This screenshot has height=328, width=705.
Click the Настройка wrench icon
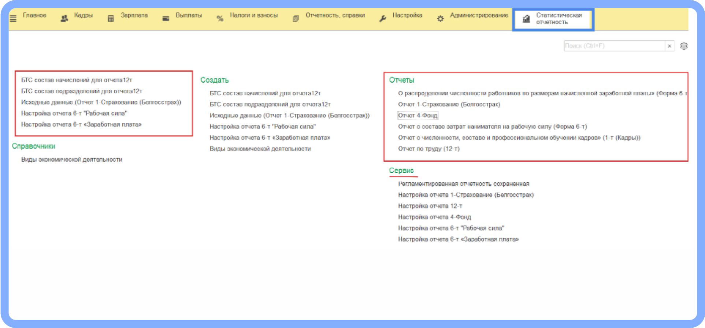[x=383, y=19]
